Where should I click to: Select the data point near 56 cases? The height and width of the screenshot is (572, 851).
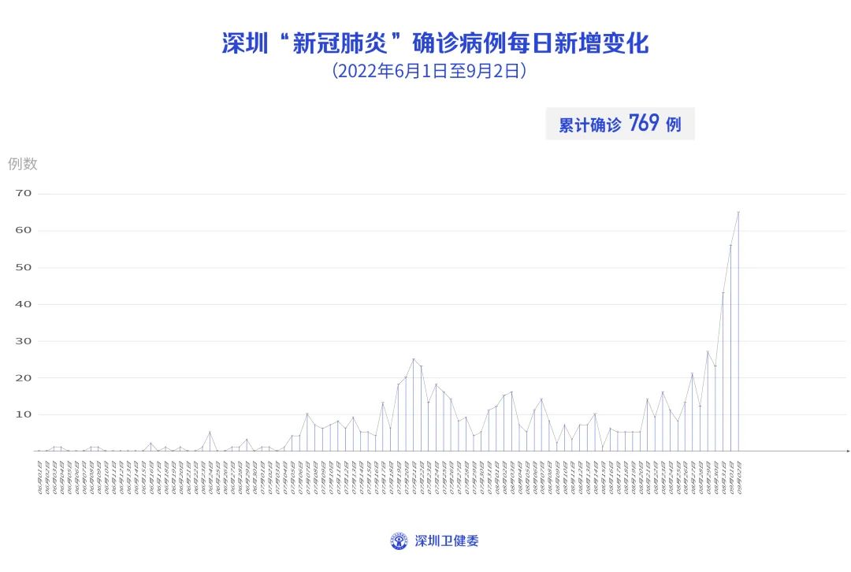tap(730, 245)
